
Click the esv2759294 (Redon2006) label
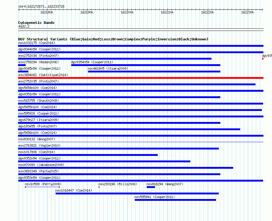coord(39,62)
